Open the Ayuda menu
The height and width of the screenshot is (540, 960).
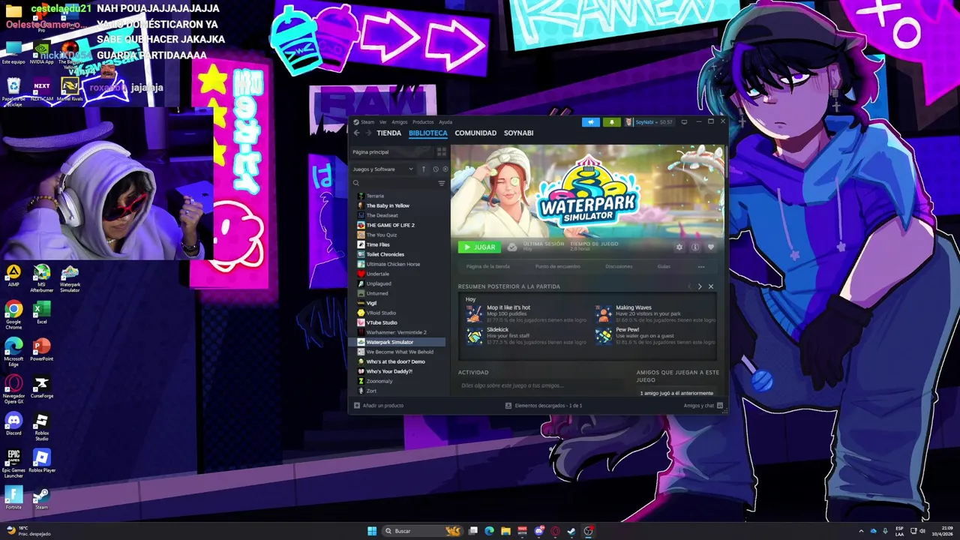[445, 121]
